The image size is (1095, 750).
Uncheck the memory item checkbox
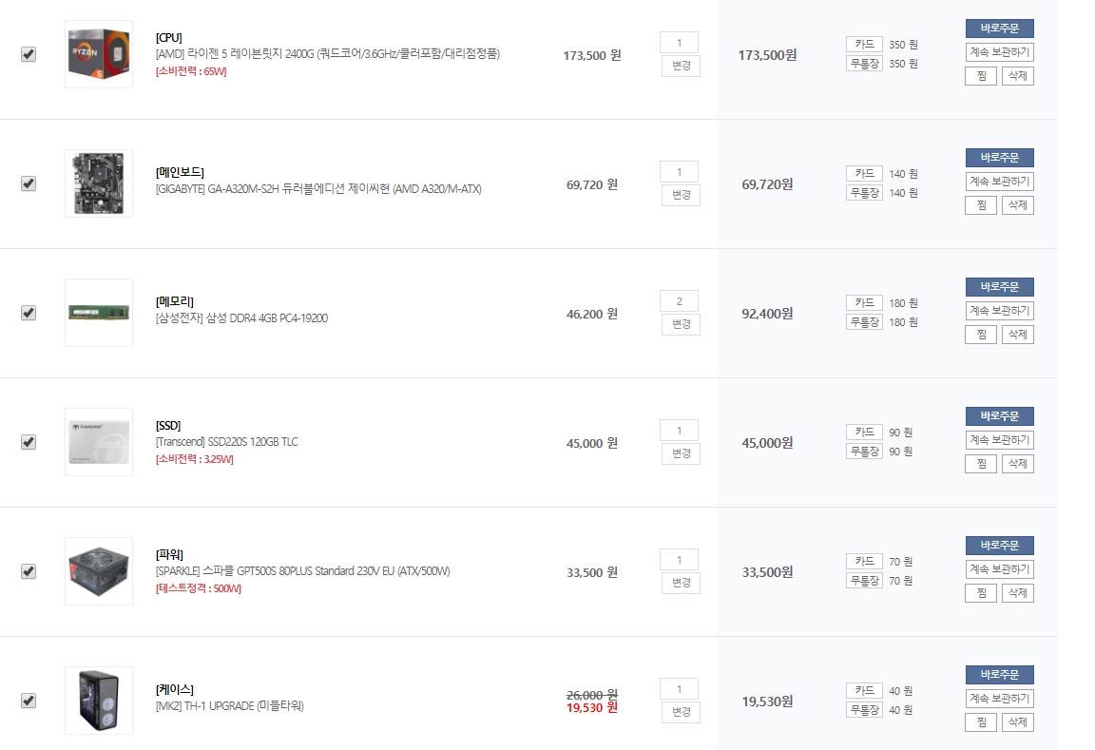(x=29, y=313)
